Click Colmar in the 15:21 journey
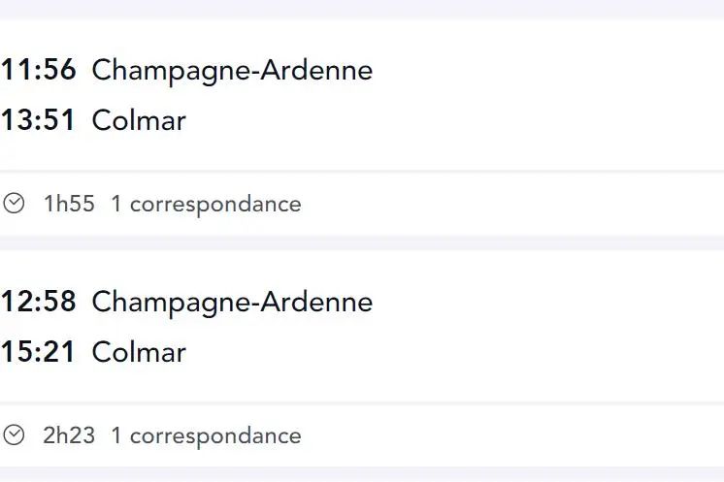724x482 pixels. 139,352
